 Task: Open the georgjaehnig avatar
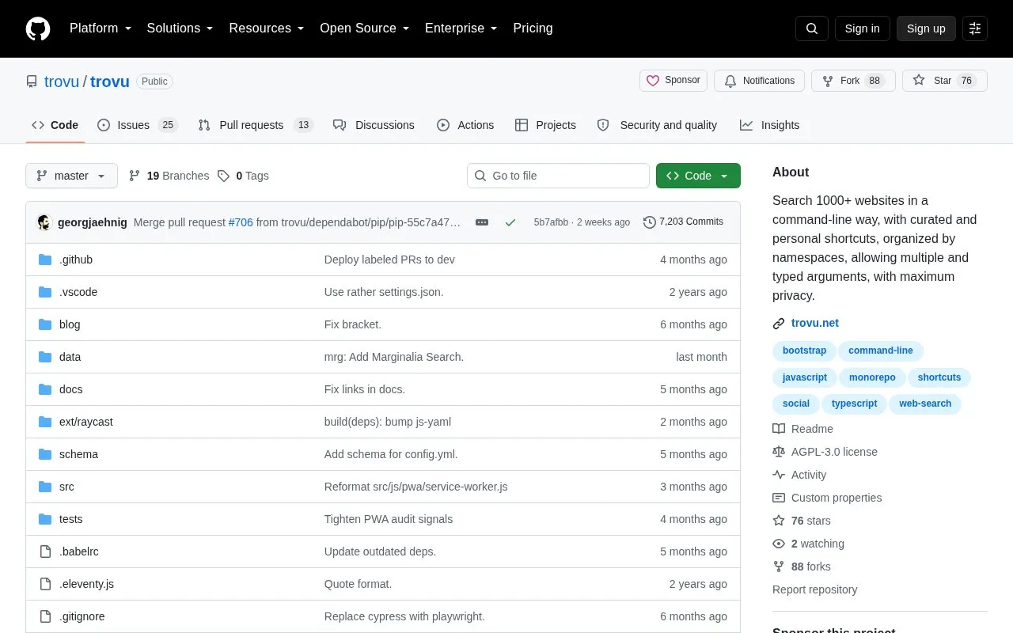pos(44,222)
